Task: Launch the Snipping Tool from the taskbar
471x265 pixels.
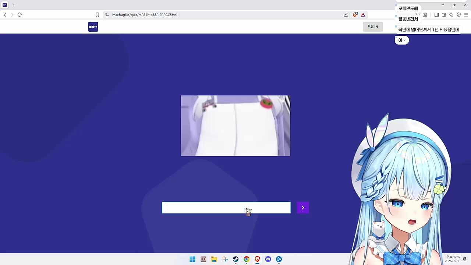Action: pos(225,259)
